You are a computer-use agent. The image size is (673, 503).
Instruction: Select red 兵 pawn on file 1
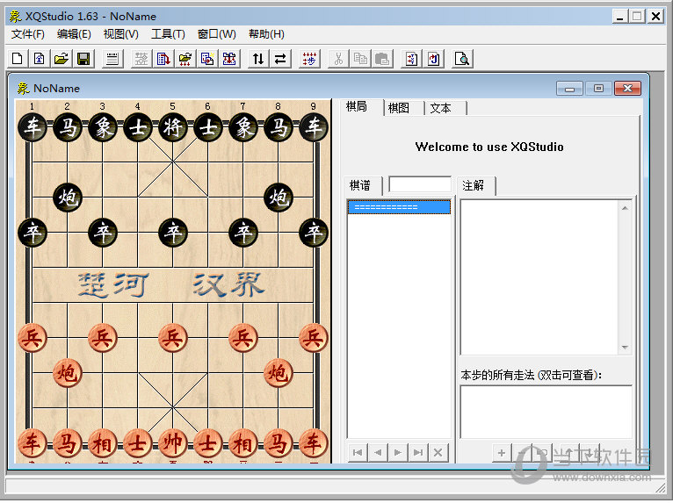(33, 338)
